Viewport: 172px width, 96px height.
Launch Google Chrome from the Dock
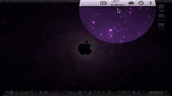pyautogui.click(x=21, y=93)
